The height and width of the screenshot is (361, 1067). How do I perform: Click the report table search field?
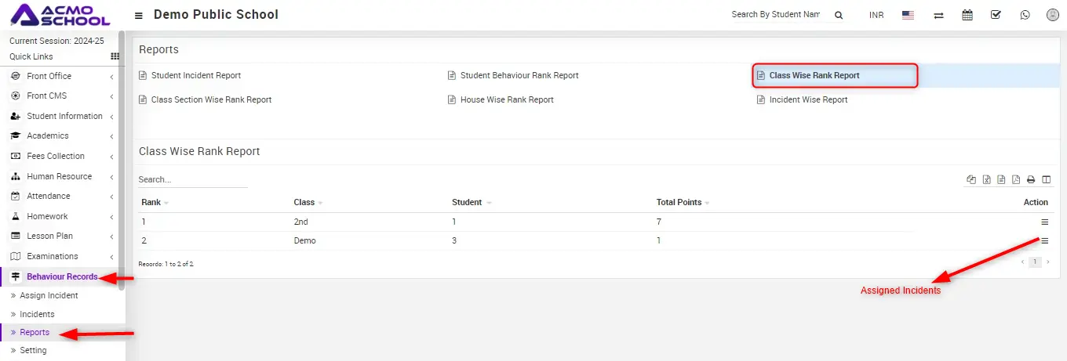(192, 180)
